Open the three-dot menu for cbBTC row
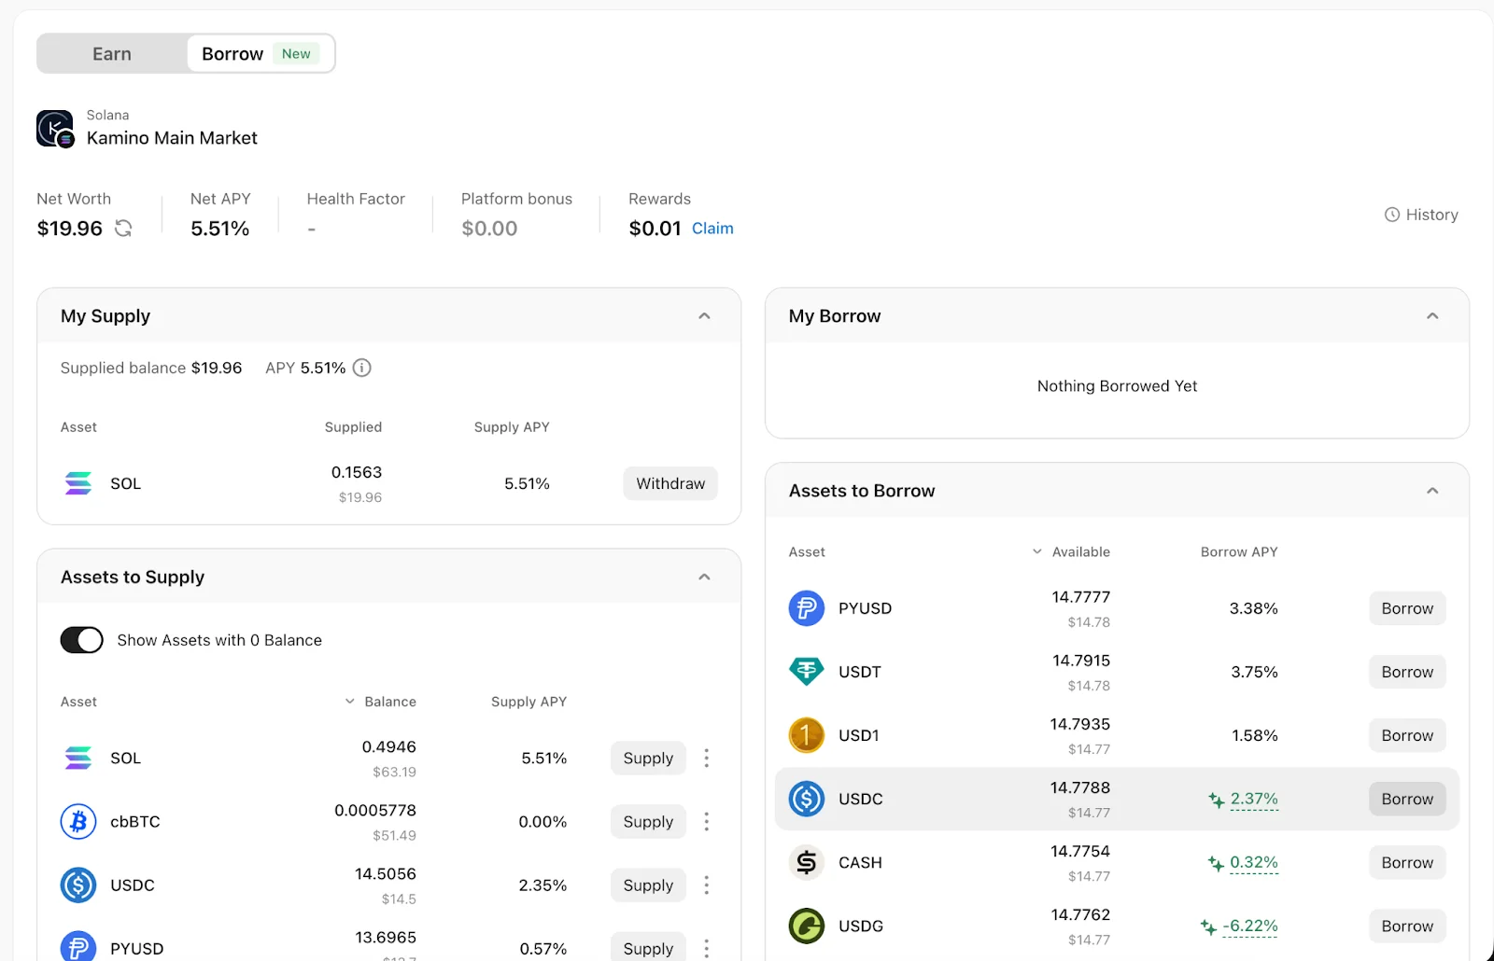The height and width of the screenshot is (961, 1494). 706,822
